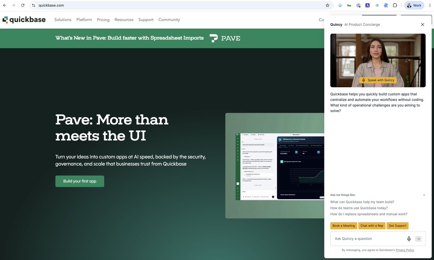Click 'Book a Meeting' button
434x260 pixels.
pos(344,226)
